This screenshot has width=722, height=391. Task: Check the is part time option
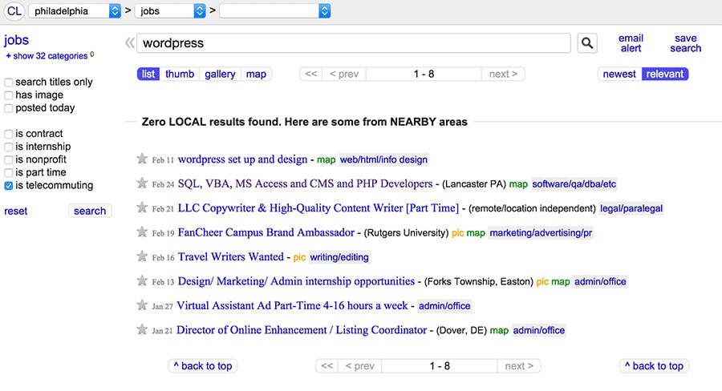click(8, 172)
